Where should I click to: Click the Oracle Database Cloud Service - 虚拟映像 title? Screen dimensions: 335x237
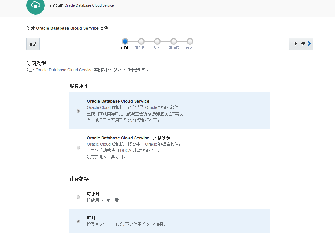point(128,138)
